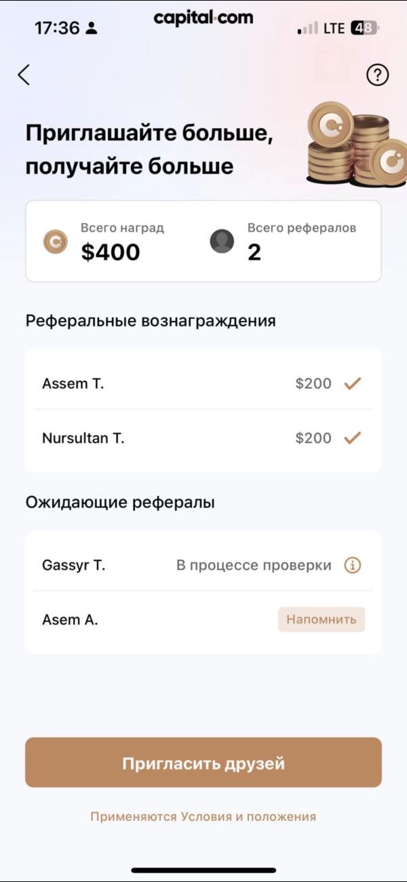Tap the Всего рефералов count
The image size is (407, 882).
coord(254,252)
